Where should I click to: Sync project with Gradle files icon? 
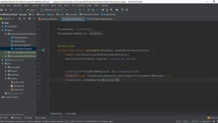[x=103, y=10]
